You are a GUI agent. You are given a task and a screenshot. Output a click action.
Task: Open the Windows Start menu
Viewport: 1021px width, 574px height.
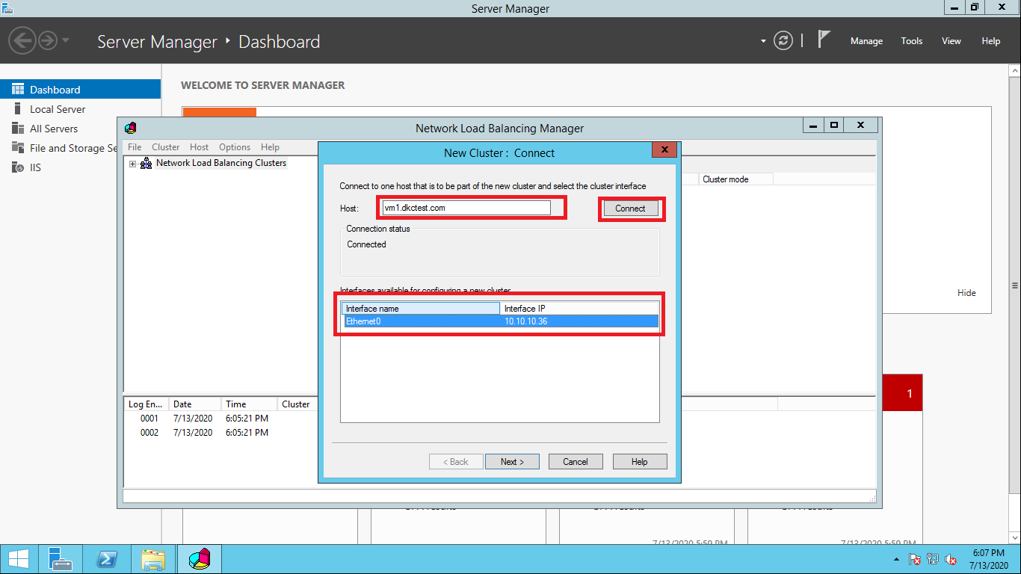pyautogui.click(x=19, y=559)
